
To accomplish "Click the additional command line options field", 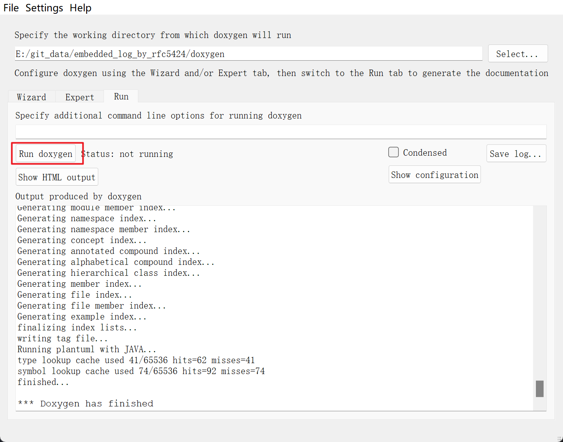I will pos(281,132).
